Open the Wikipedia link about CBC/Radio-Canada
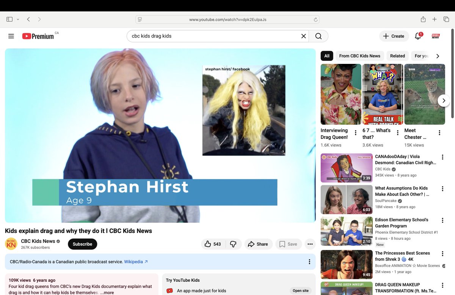Screen dimensions: 455x295 (x=136, y=262)
